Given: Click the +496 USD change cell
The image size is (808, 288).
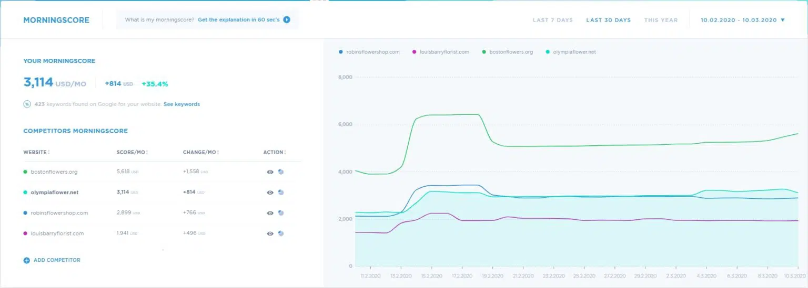Looking at the screenshot, I should pos(193,233).
